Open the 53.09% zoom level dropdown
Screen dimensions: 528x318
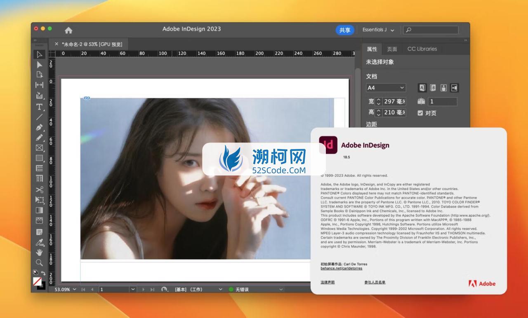tap(74, 289)
